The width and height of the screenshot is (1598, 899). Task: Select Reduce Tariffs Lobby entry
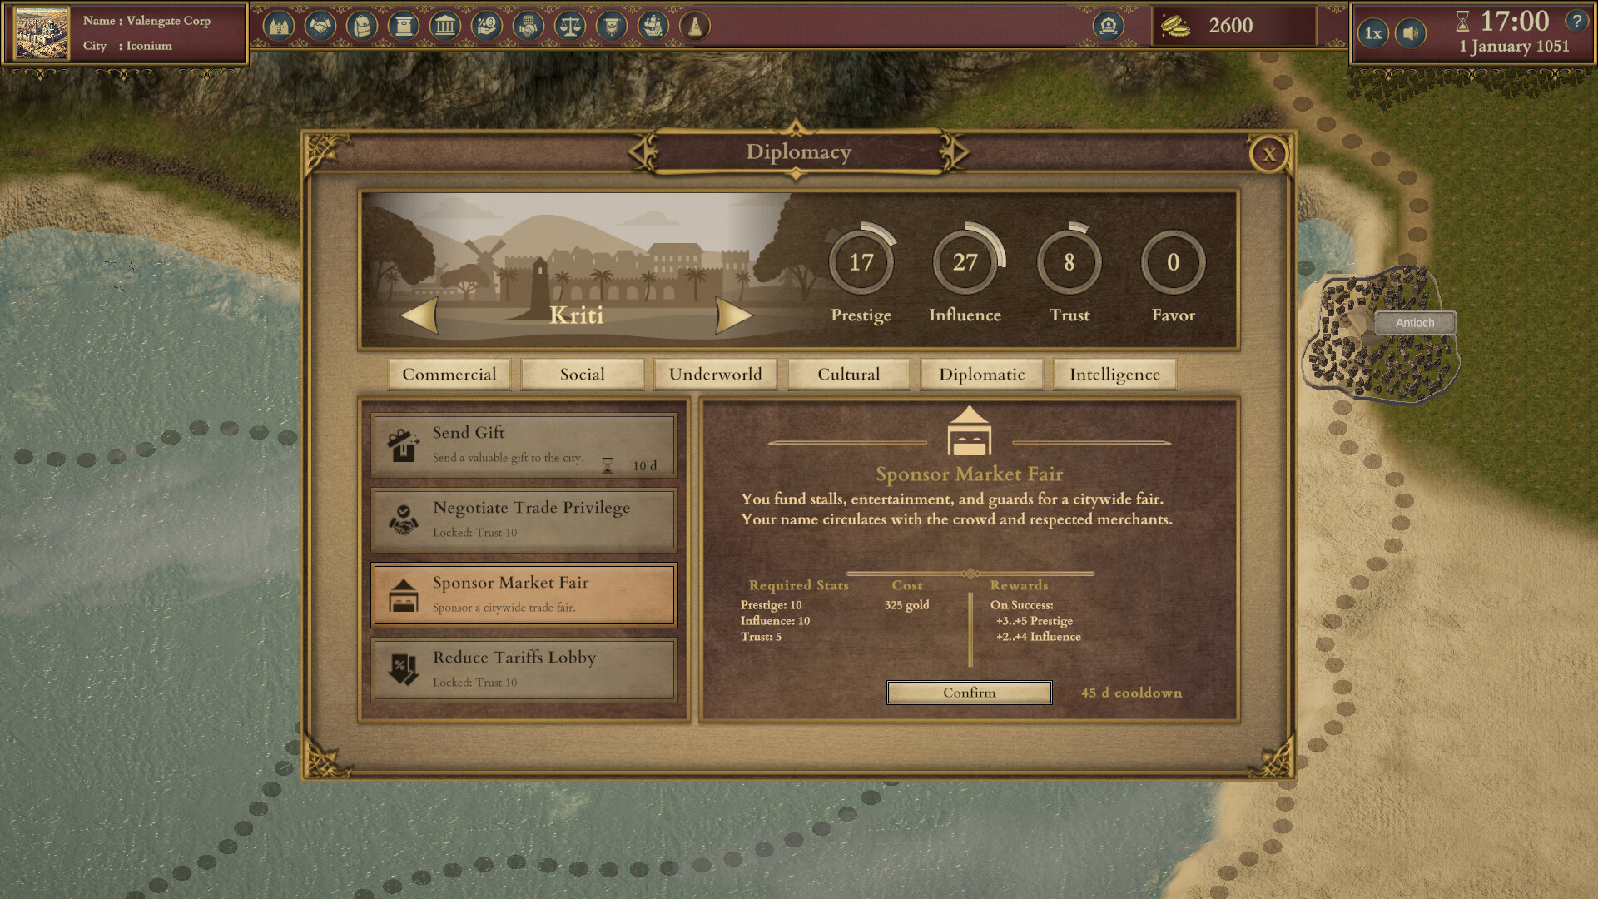[524, 669]
